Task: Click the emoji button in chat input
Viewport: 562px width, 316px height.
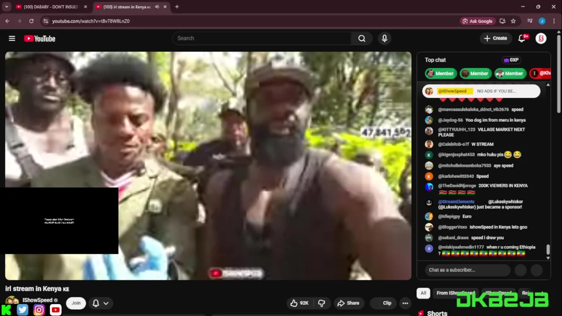Action: click(520, 270)
